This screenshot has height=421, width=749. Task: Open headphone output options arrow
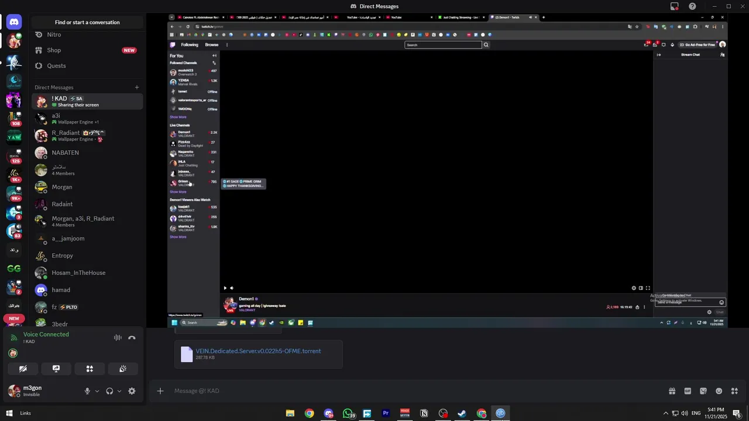click(119, 391)
